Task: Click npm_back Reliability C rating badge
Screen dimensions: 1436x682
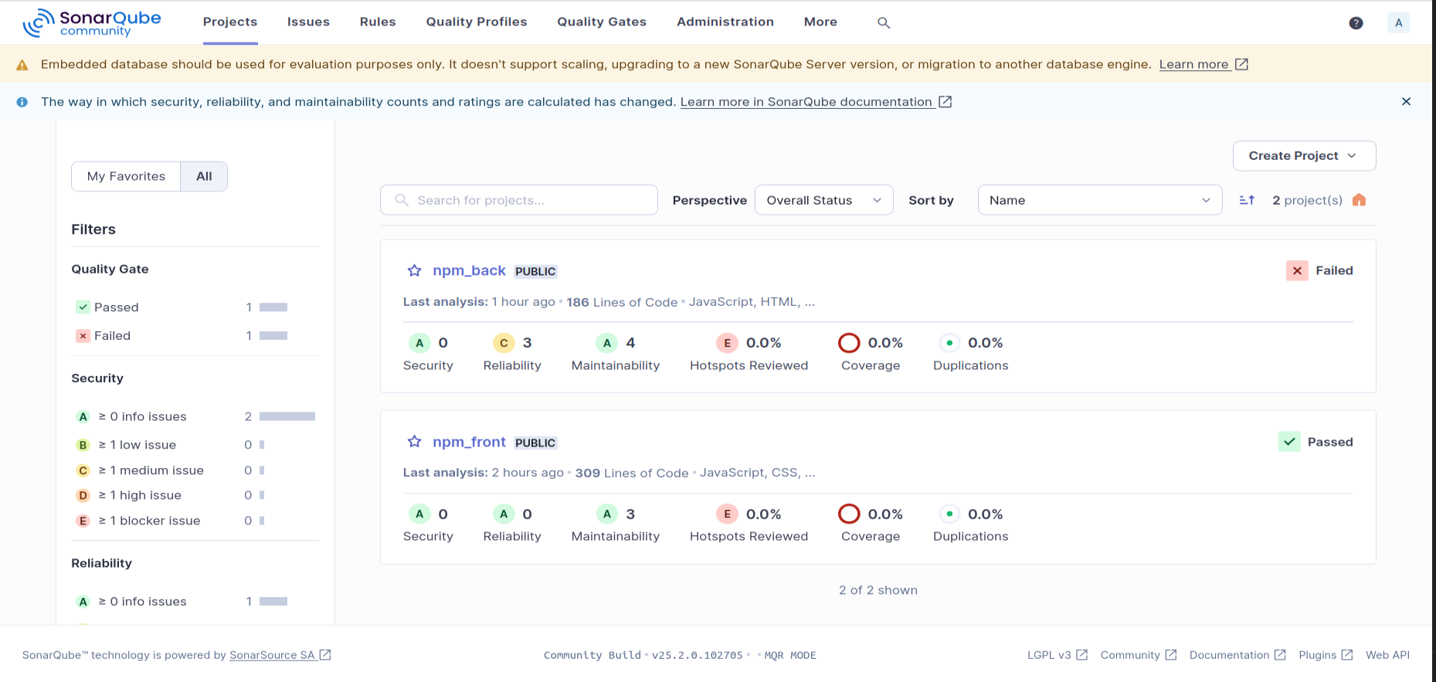Action: click(x=504, y=343)
